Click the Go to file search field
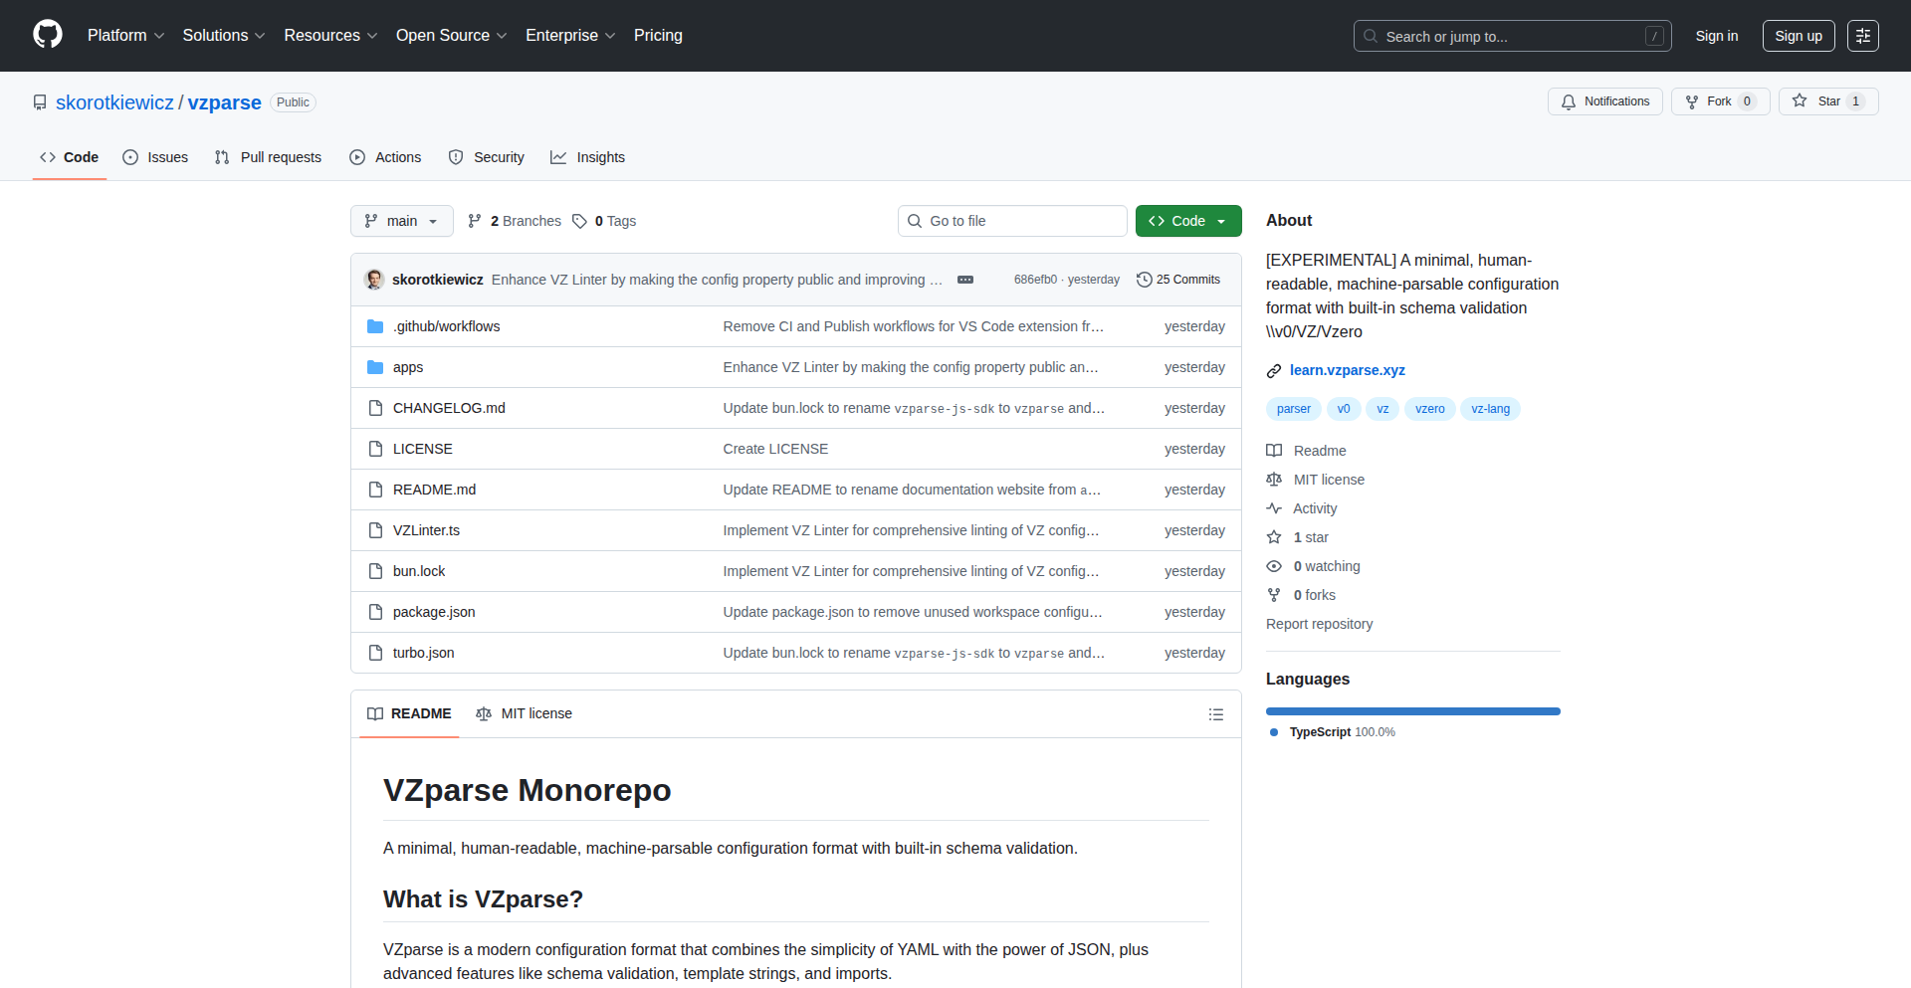This screenshot has width=1911, height=988. (x=1012, y=221)
